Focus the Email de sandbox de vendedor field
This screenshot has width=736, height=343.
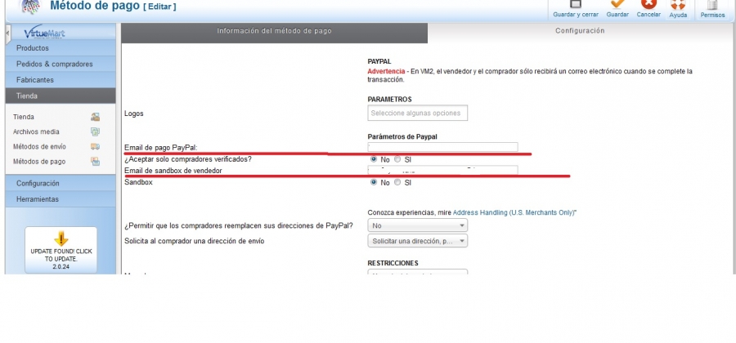442,170
